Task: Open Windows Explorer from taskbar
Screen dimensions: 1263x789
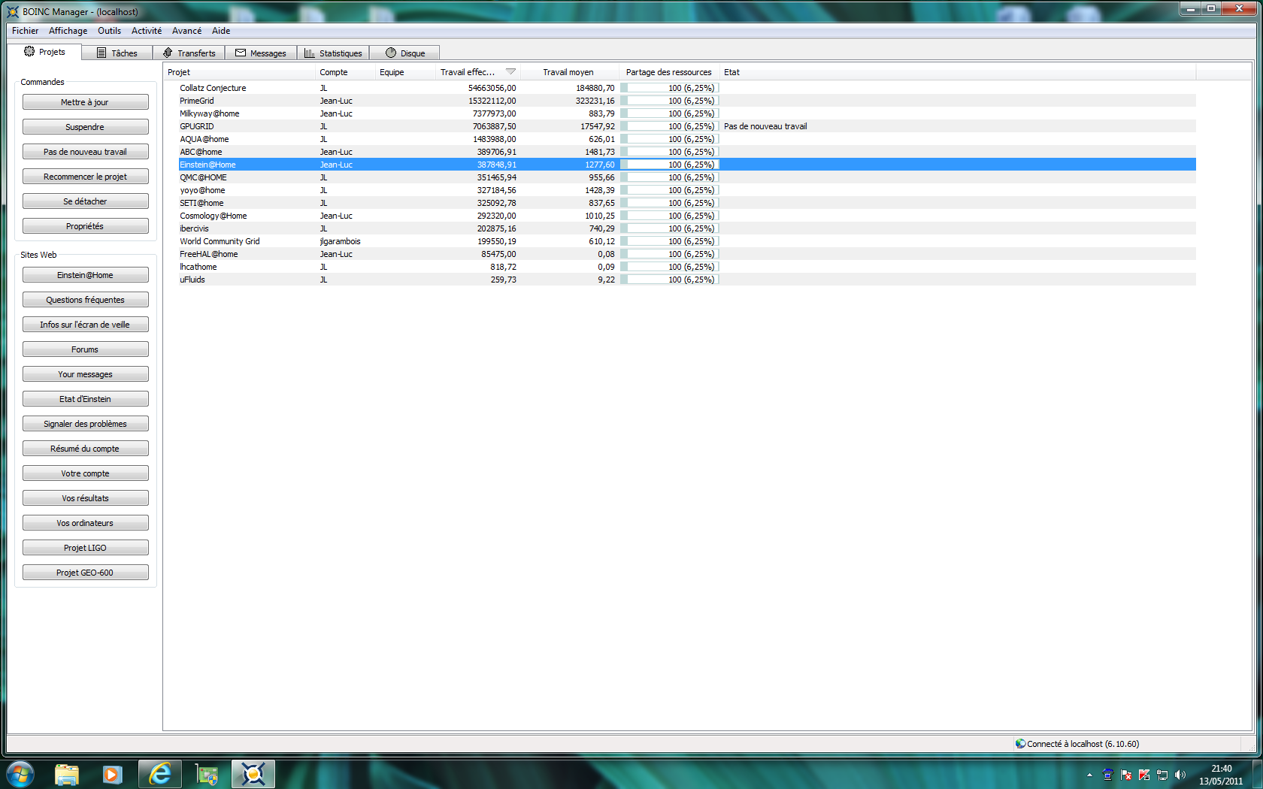Action: (67, 774)
